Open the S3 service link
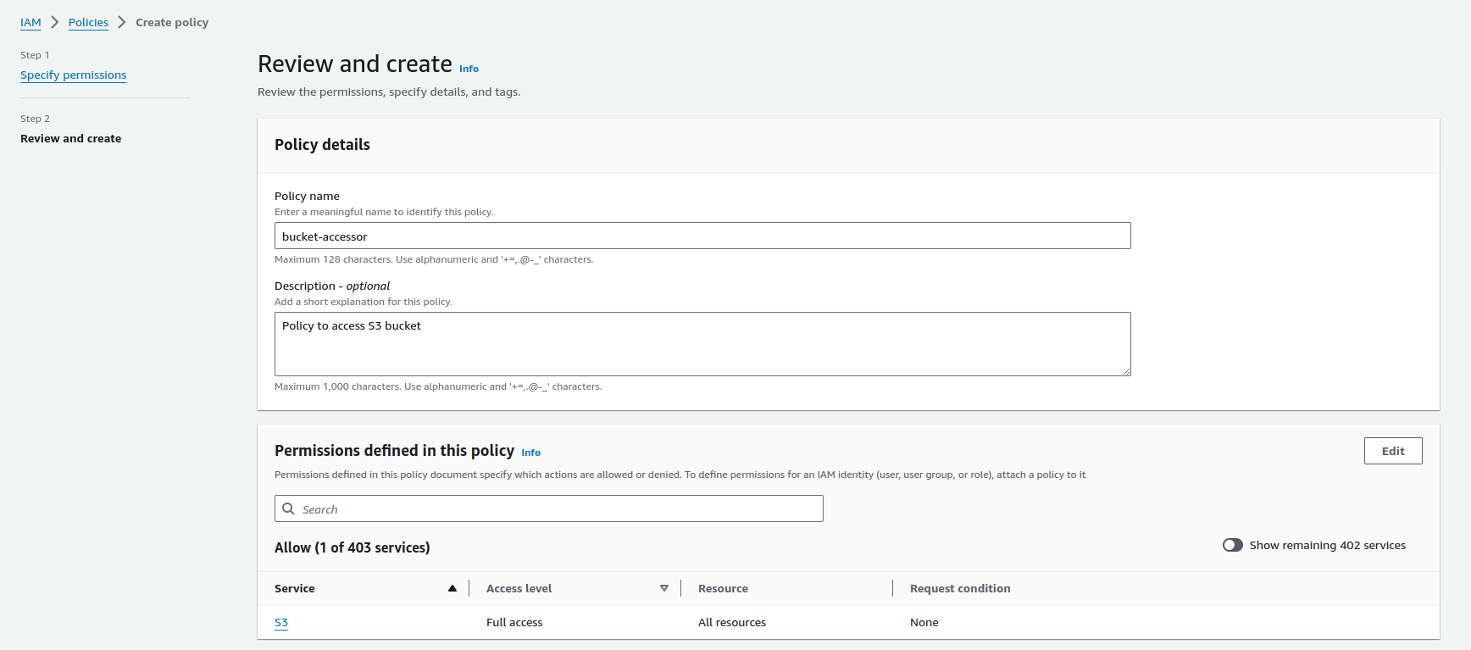Screen dimensions: 1471x650 pos(281,623)
